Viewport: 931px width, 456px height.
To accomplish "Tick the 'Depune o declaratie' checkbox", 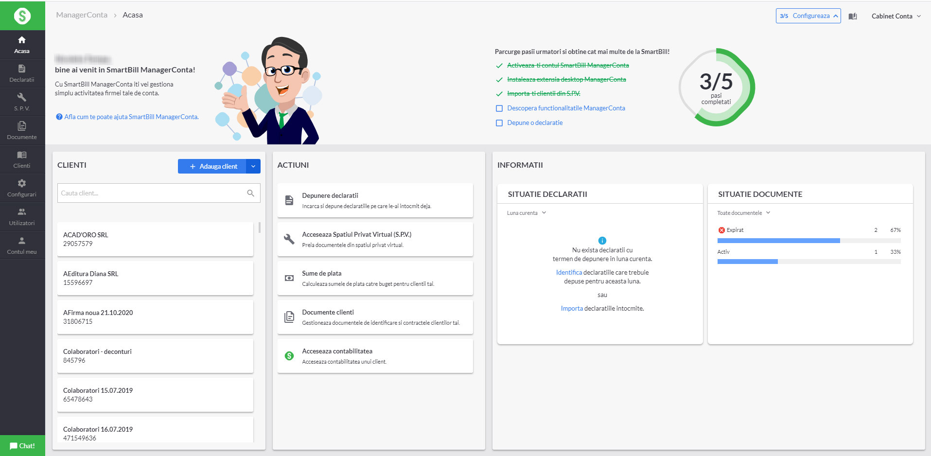I will click(499, 123).
